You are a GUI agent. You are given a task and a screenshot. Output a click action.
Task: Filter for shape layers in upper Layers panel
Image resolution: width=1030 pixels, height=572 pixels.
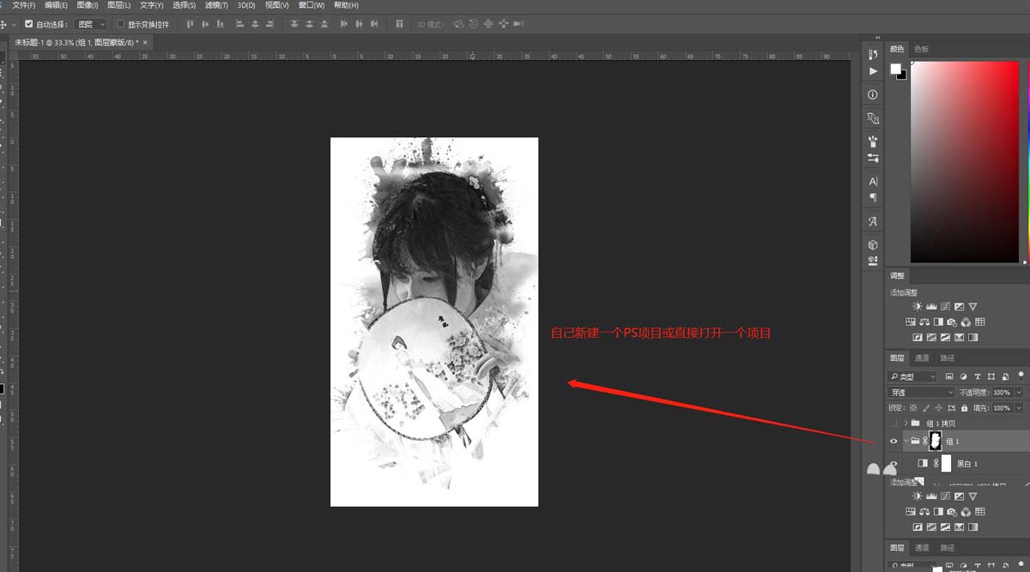pyautogui.click(x=991, y=376)
